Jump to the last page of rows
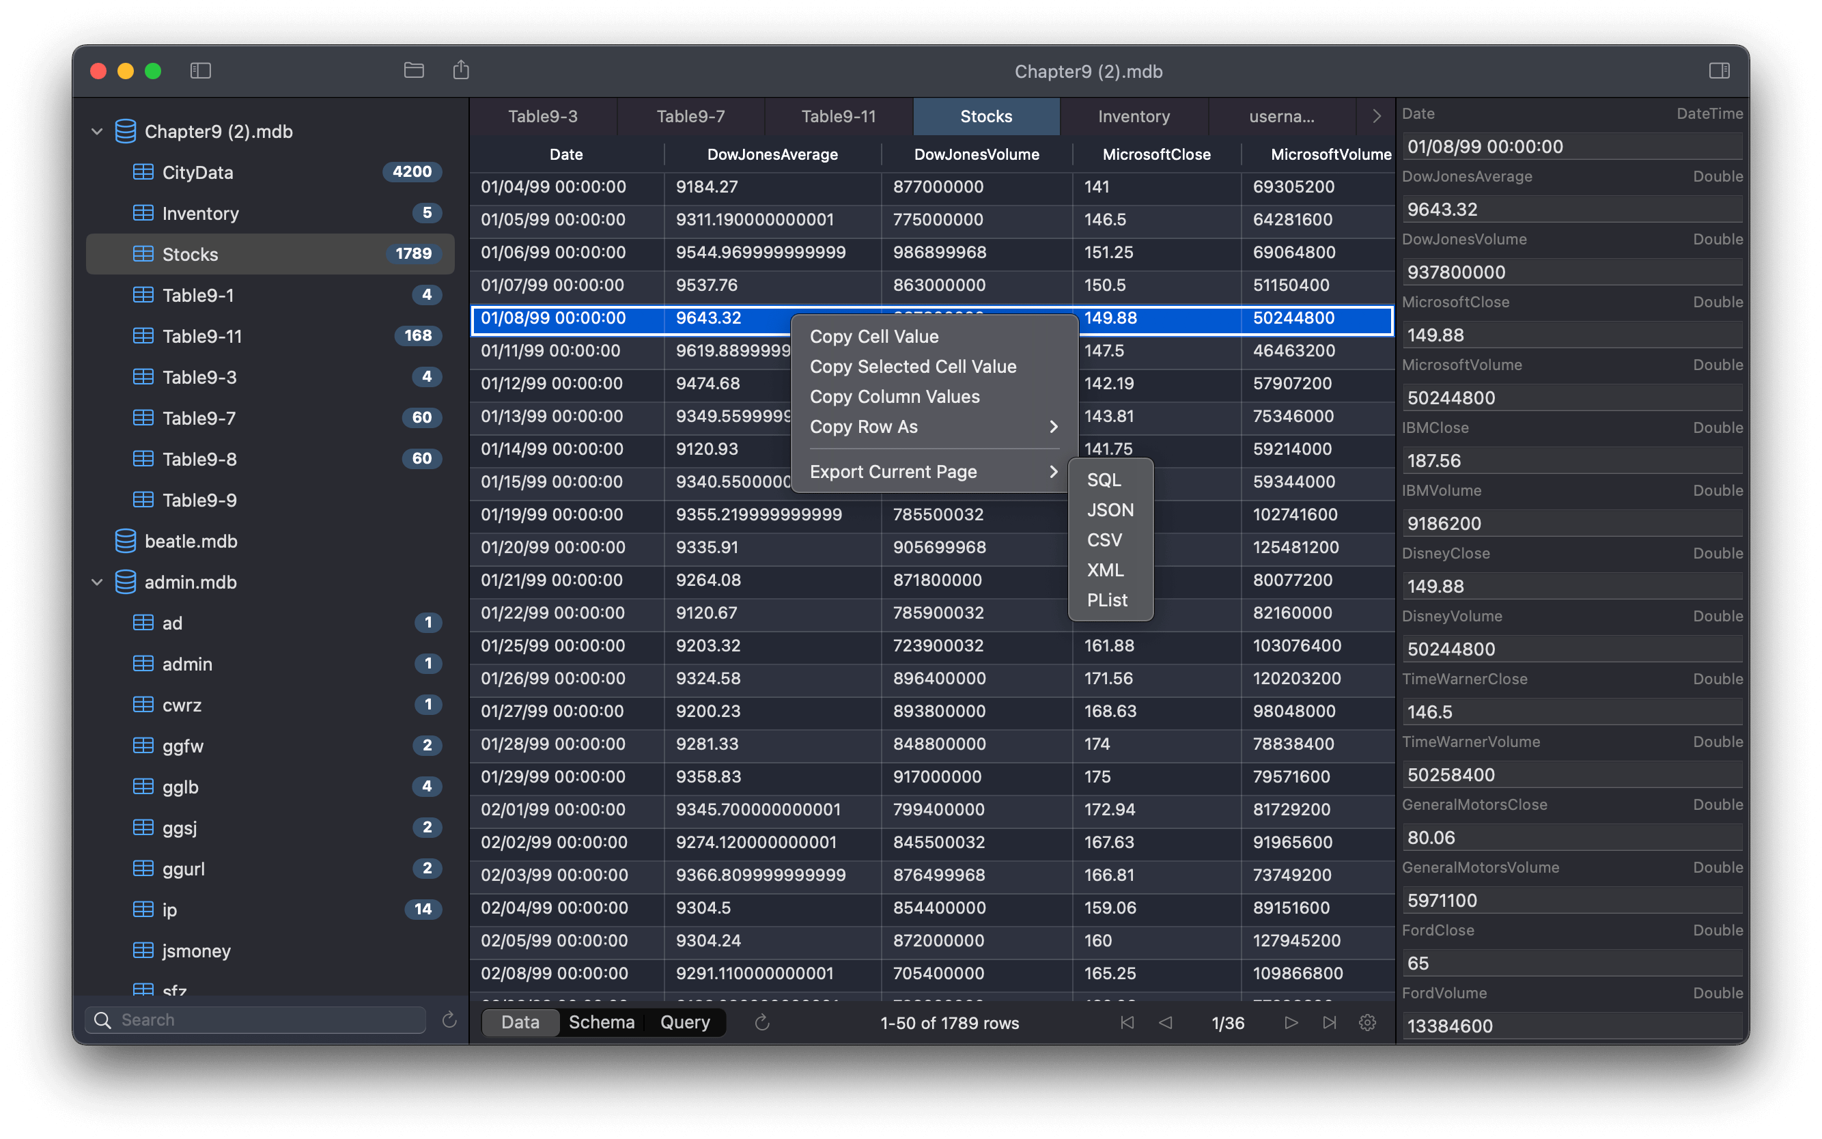The height and width of the screenshot is (1139, 1822). click(1330, 1022)
